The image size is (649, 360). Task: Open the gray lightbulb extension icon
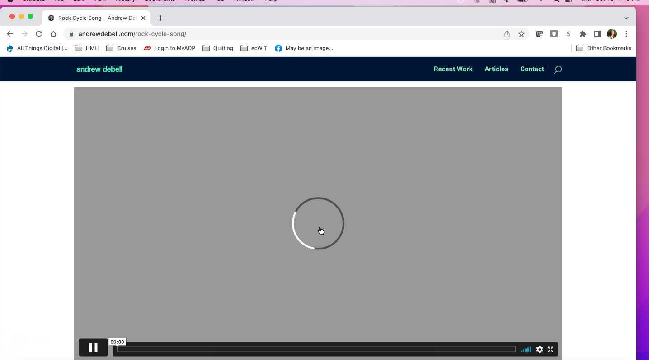(x=554, y=34)
